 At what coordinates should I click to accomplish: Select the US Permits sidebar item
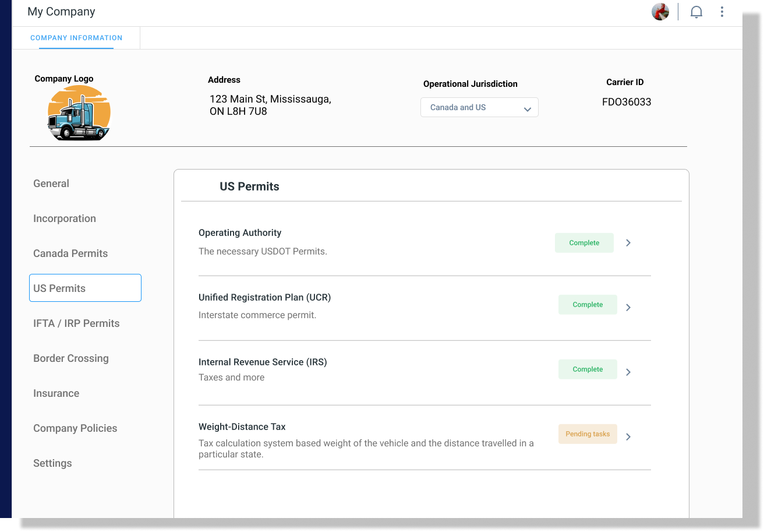tap(85, 288)
